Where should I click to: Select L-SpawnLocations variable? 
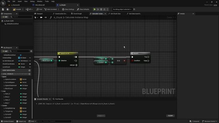click(x=10, y=79)
